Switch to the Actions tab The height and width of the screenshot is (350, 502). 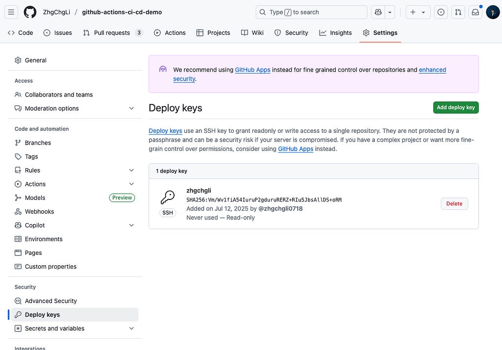click(170, 33)
